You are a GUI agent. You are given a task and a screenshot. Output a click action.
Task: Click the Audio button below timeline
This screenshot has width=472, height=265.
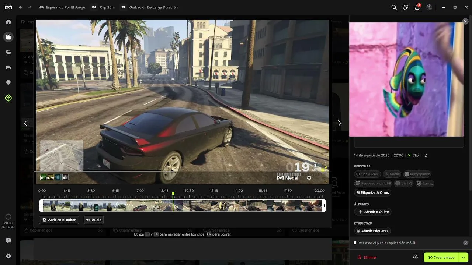tap(94, 220)
